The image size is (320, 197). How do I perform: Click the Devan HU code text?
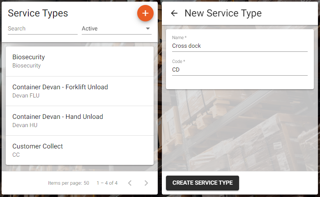25,125
